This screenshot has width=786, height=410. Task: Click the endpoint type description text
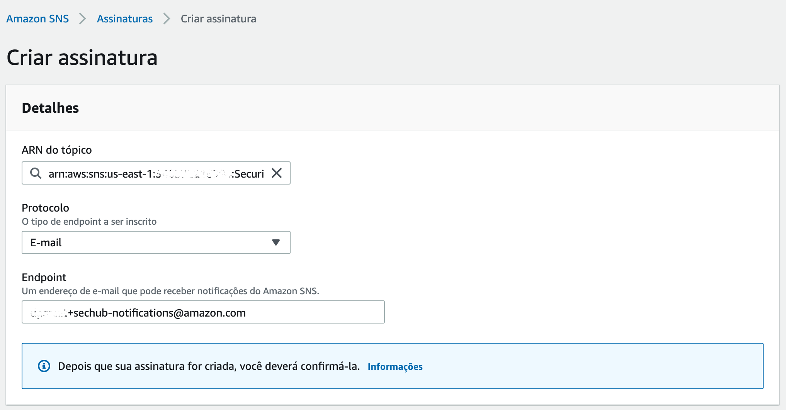[89, 222]
